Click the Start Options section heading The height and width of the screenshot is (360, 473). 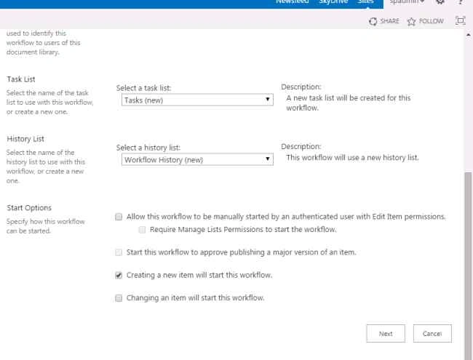pyautogui.click(x=29, y=208)
